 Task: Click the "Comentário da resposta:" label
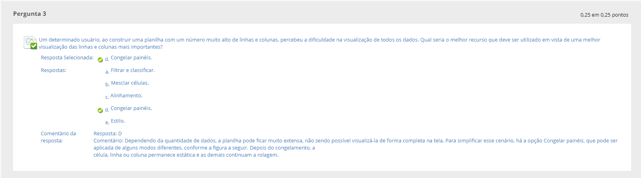[x=58, y=137]
